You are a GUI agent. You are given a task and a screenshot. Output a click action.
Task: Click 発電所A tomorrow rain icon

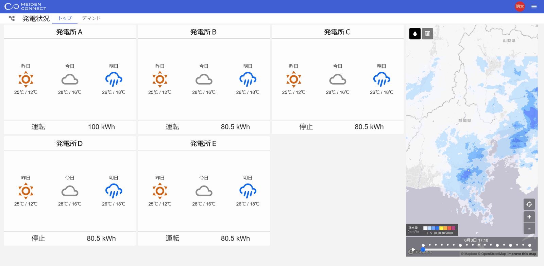click(x=114, y=79)
